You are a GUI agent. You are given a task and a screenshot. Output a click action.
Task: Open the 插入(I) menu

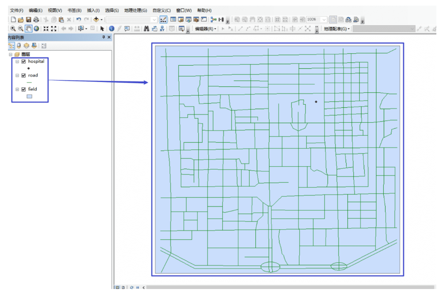point(93,10)
